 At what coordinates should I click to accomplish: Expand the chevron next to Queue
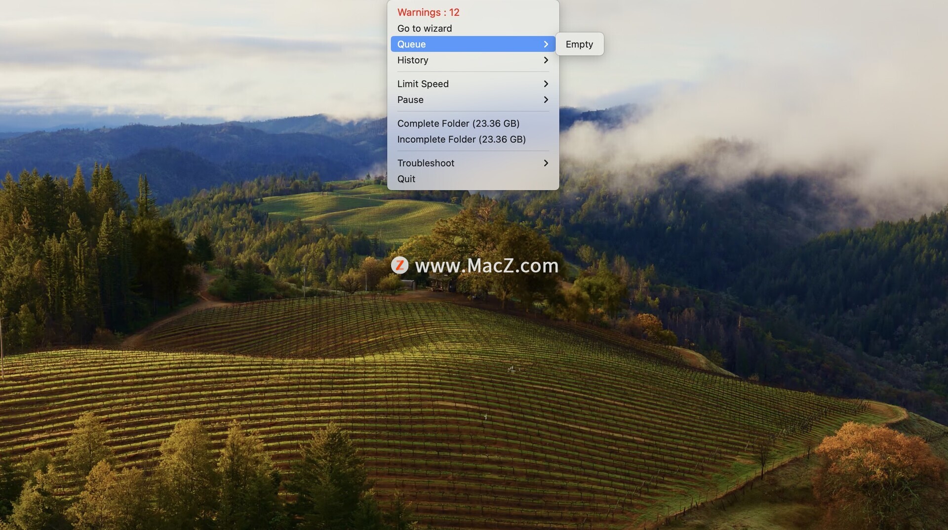[x=546, y=44]
